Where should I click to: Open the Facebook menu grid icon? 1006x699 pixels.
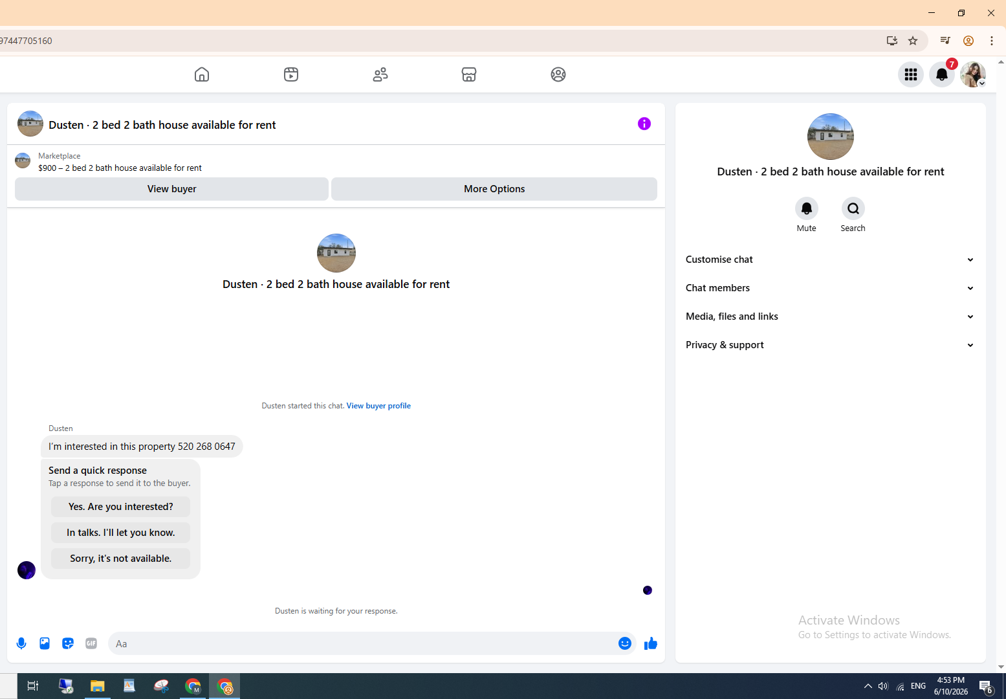point(911,74)
